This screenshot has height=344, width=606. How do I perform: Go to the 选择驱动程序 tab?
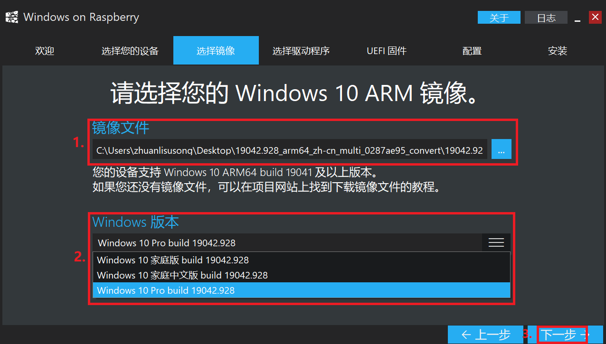tap(301, 50)
